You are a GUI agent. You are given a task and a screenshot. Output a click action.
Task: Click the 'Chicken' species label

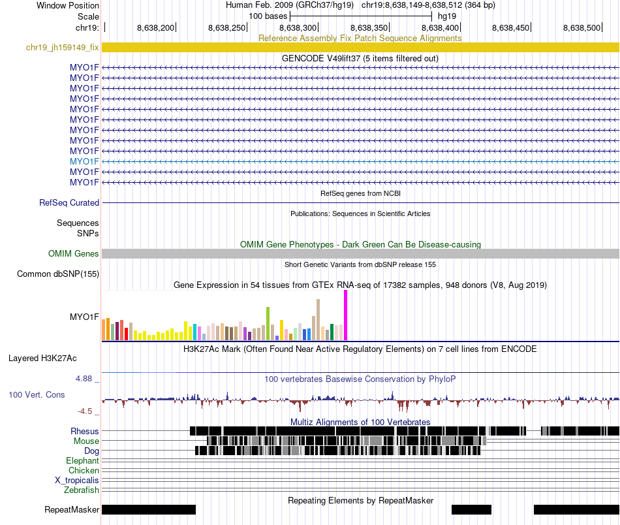[84, 470]
